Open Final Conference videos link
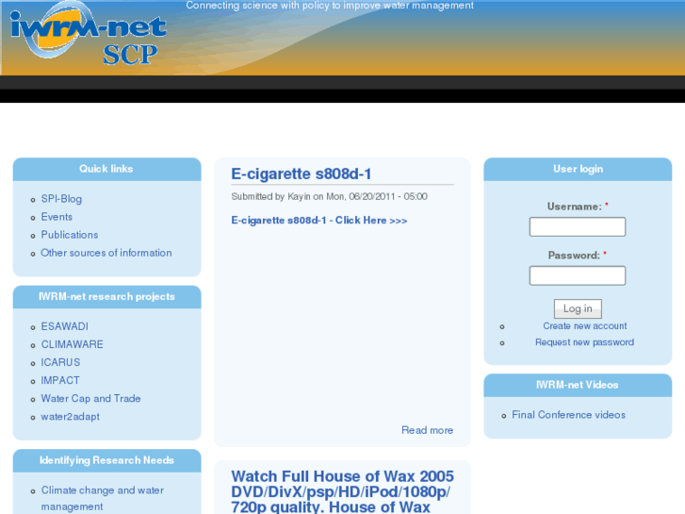Screen dimensions: 685x514 tap(568, 415)
